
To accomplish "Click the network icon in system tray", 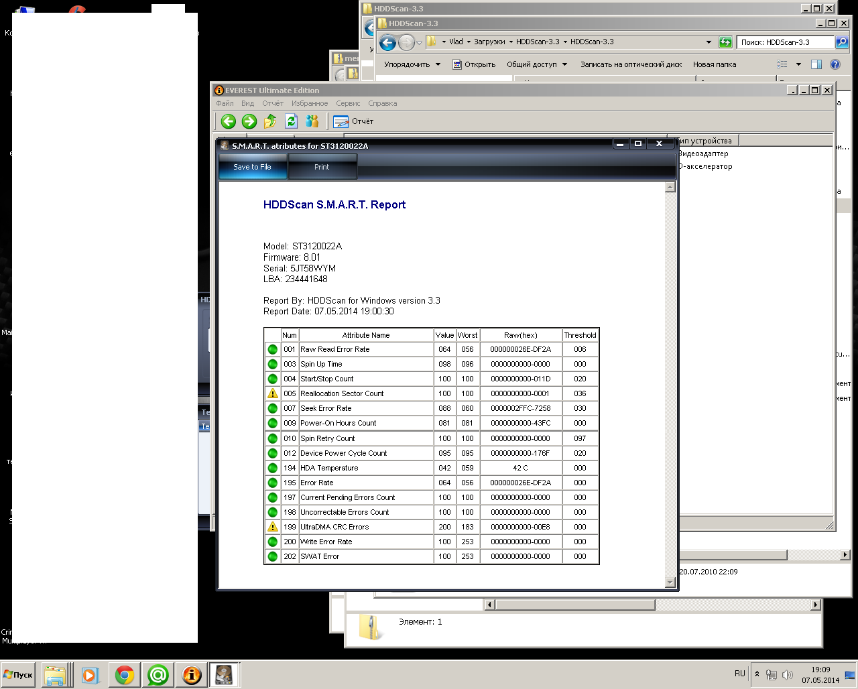I will point(772,675).
